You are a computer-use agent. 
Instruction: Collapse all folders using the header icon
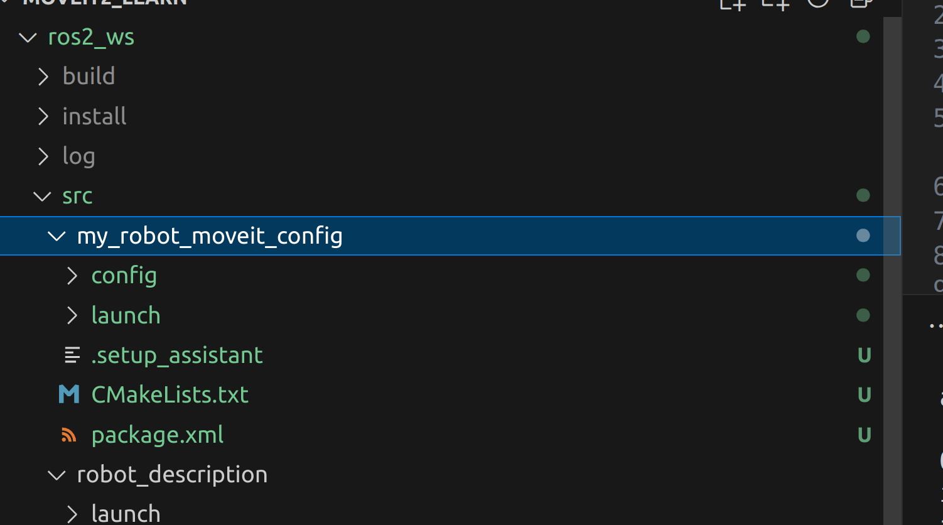click(x=860, y=3)
